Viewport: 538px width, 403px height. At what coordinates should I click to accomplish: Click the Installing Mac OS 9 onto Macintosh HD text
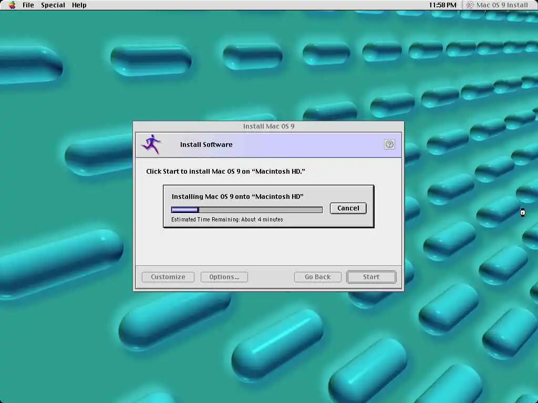point(237,196)
